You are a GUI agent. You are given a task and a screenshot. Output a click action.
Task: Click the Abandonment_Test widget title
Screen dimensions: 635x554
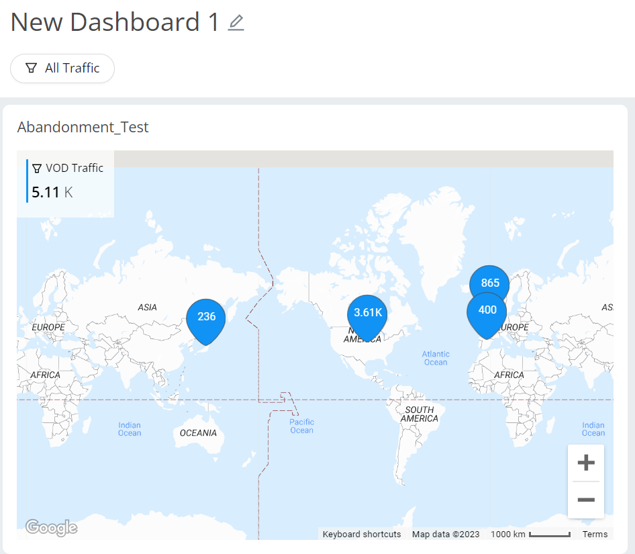coord(83,127)
